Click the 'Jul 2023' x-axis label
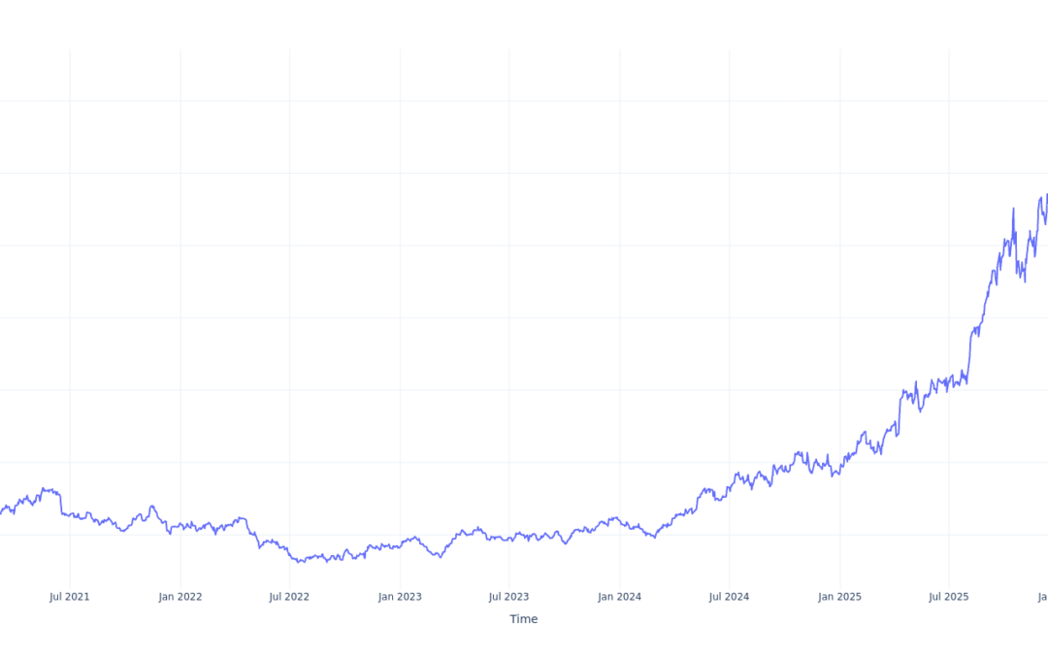The height and width of the screenshot is (655, 1048). click(x=508, y=597)
